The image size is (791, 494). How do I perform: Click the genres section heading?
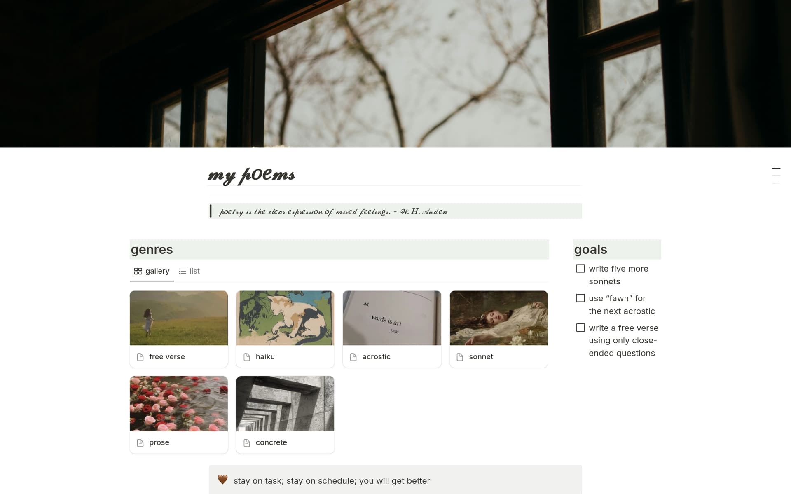[152, 249]
